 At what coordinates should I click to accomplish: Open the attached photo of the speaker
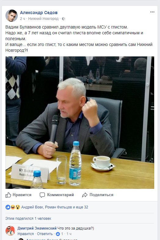point(80,122)
